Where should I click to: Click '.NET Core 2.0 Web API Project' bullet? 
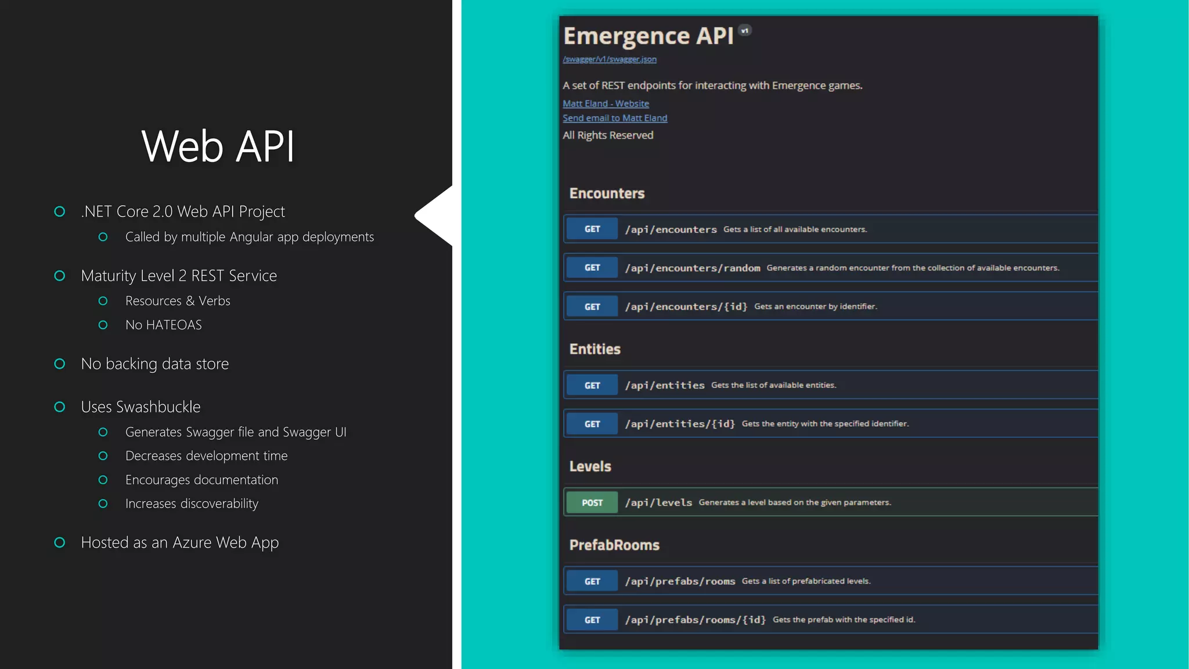183,211
